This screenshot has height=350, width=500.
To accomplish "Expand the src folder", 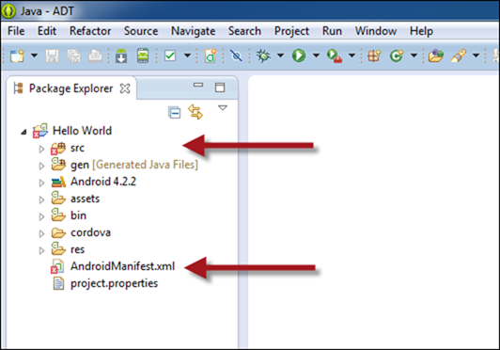I will [41, 149].
